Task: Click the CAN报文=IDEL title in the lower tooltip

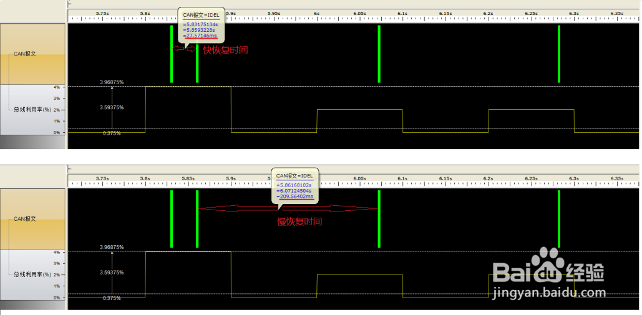Action: click(294, 175)
